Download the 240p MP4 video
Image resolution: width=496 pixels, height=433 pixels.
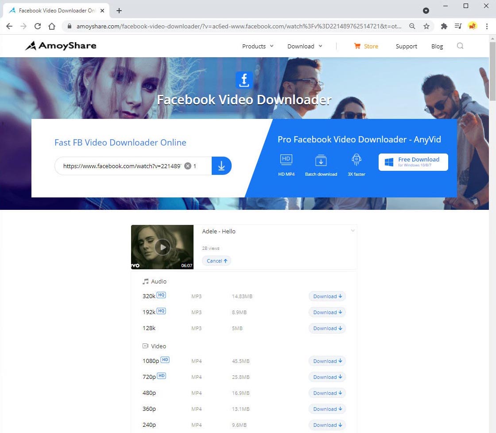point(327,425)
